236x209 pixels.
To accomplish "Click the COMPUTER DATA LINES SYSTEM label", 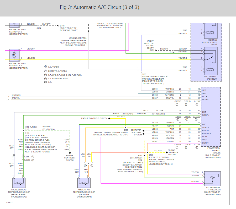I will coord(136,133).
